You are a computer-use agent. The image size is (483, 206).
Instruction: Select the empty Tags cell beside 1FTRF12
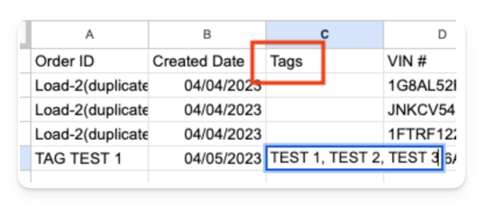click(x=325, y=134)
